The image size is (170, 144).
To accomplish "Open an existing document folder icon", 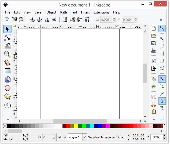I will 153,36.
